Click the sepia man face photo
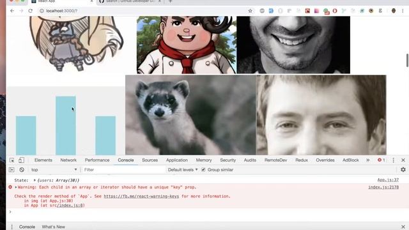Viewport: 409px width, 230px height. 321,115
